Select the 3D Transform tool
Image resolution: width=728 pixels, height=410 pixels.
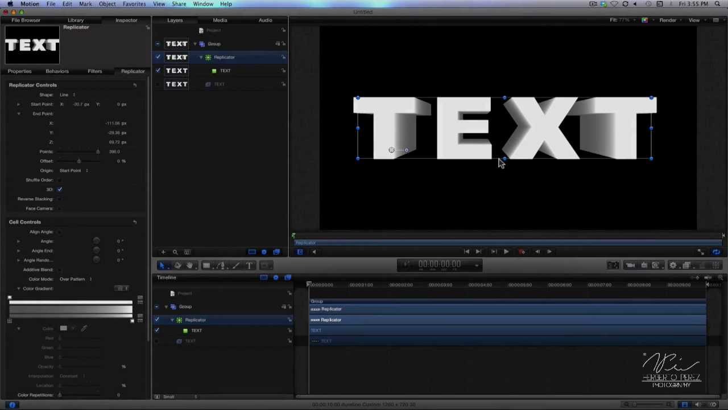pyautogui.click(x=177, y=265)
